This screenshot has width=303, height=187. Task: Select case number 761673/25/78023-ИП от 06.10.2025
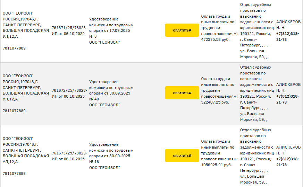(69, 156)
